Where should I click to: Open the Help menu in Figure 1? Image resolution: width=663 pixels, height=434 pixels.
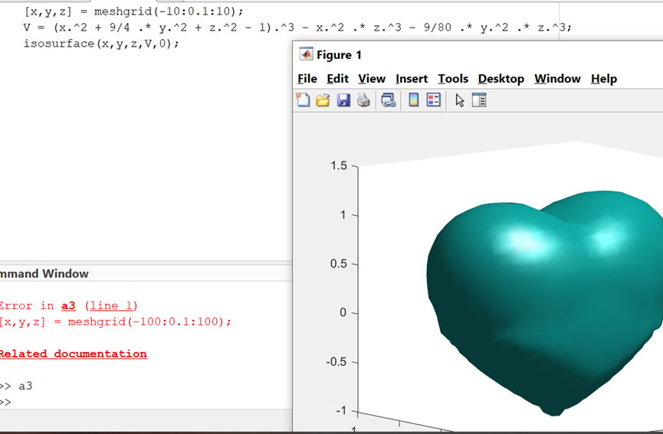pos(604,79)
